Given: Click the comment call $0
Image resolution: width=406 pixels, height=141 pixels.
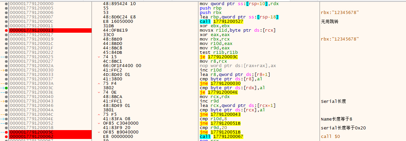Looking at the screenshot, I should point(330,136).
